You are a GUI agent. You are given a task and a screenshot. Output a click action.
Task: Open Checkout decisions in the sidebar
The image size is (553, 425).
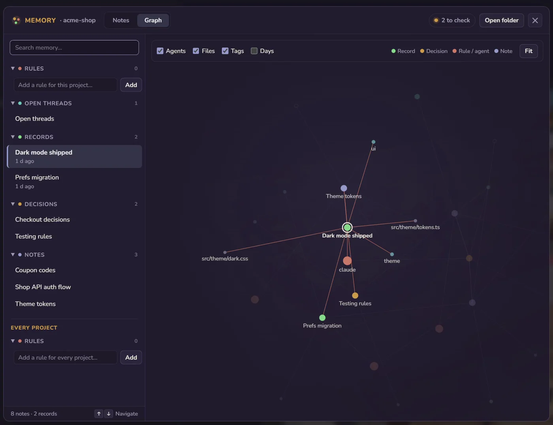click(74, 220)
